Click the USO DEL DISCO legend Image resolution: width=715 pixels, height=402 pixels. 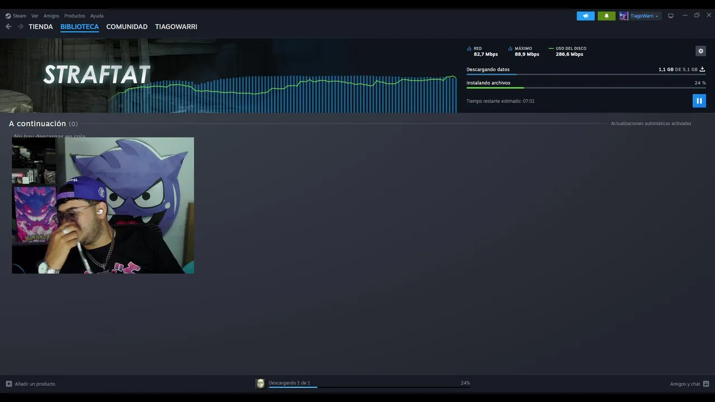tap(568, 49)
